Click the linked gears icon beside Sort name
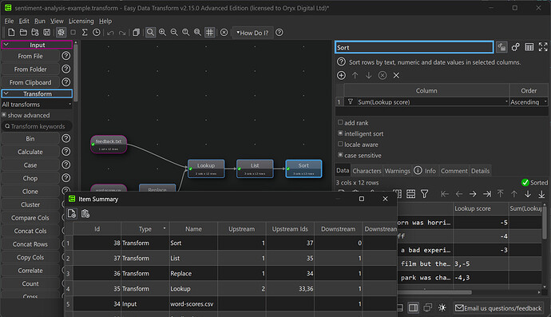551x317 pixels. pyautogui.click(x=516, y=47)
